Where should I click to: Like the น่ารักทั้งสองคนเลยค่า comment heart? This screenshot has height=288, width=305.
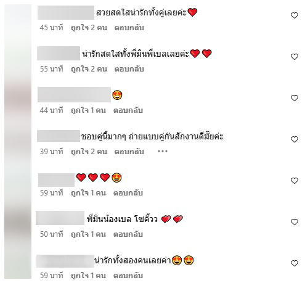click(295, 263)
